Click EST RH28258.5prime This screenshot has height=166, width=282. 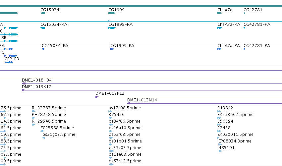[49, 115]
